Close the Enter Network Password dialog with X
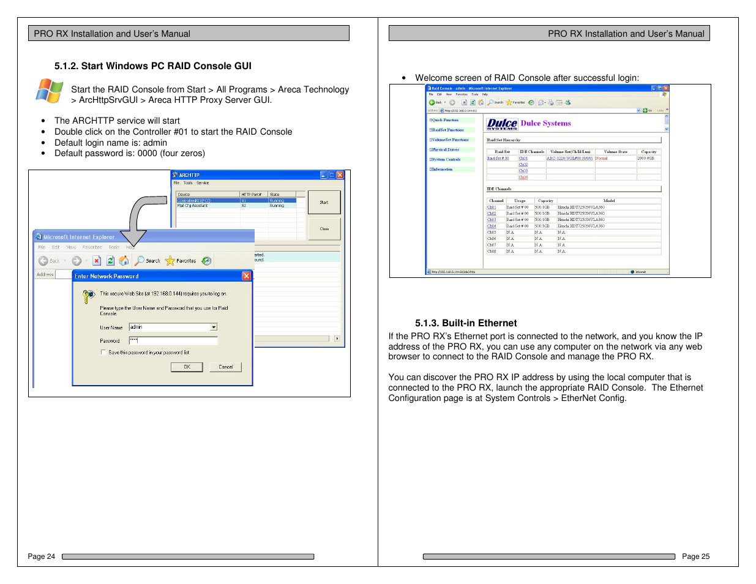 (x=246, y=276)
